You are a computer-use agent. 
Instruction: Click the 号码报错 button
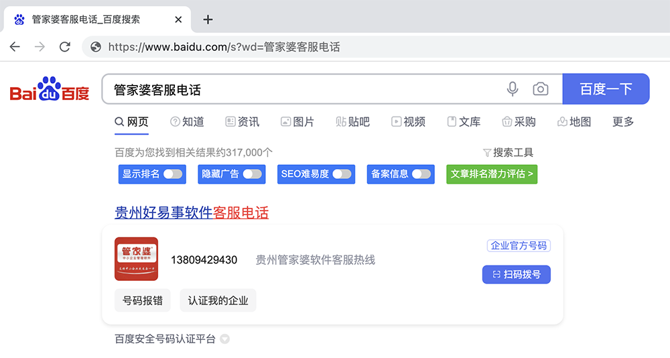click(142, 300)
